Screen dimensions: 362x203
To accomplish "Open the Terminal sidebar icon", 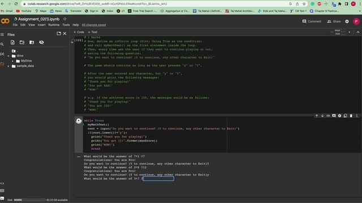I will point(2,198).
